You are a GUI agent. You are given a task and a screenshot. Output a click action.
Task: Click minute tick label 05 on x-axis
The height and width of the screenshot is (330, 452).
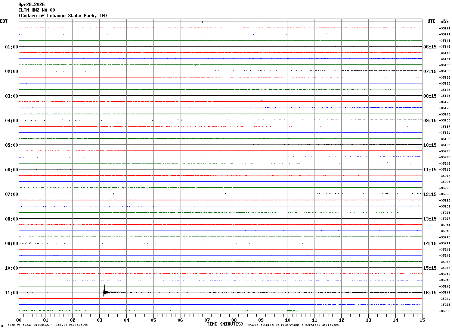(x=153, y=320)
